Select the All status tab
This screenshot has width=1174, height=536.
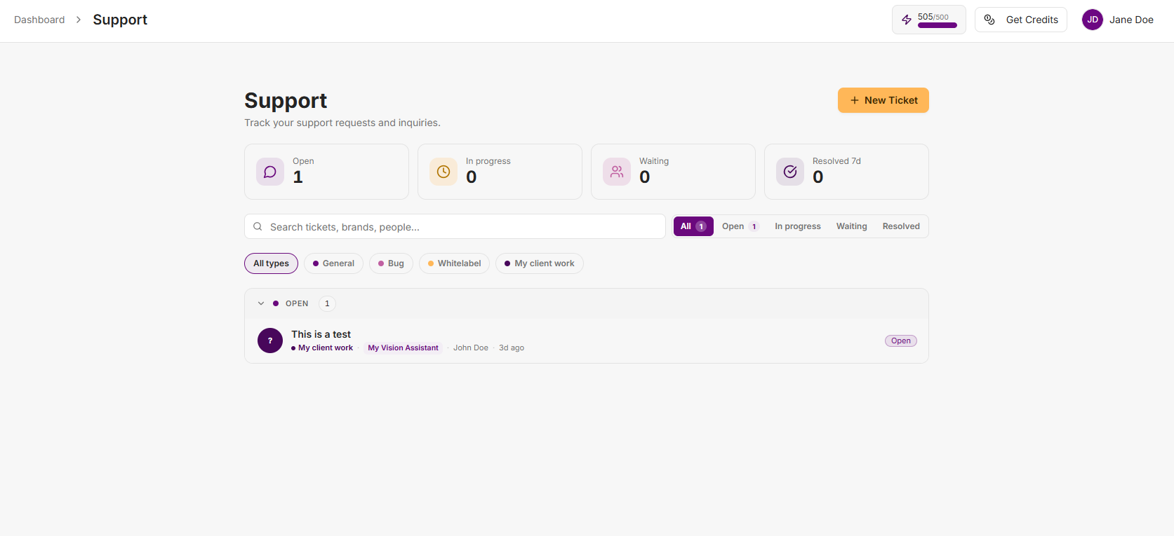click(x=693, y=226)
